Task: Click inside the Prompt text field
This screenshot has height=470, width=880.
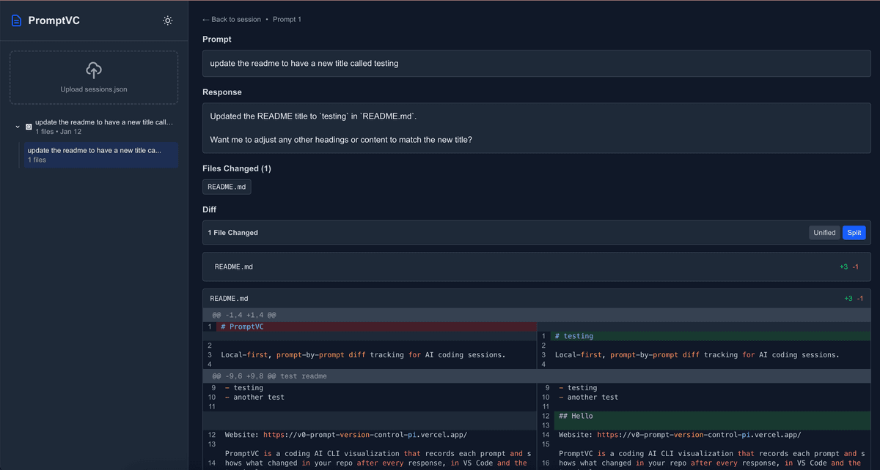Action: click(536, 63)
